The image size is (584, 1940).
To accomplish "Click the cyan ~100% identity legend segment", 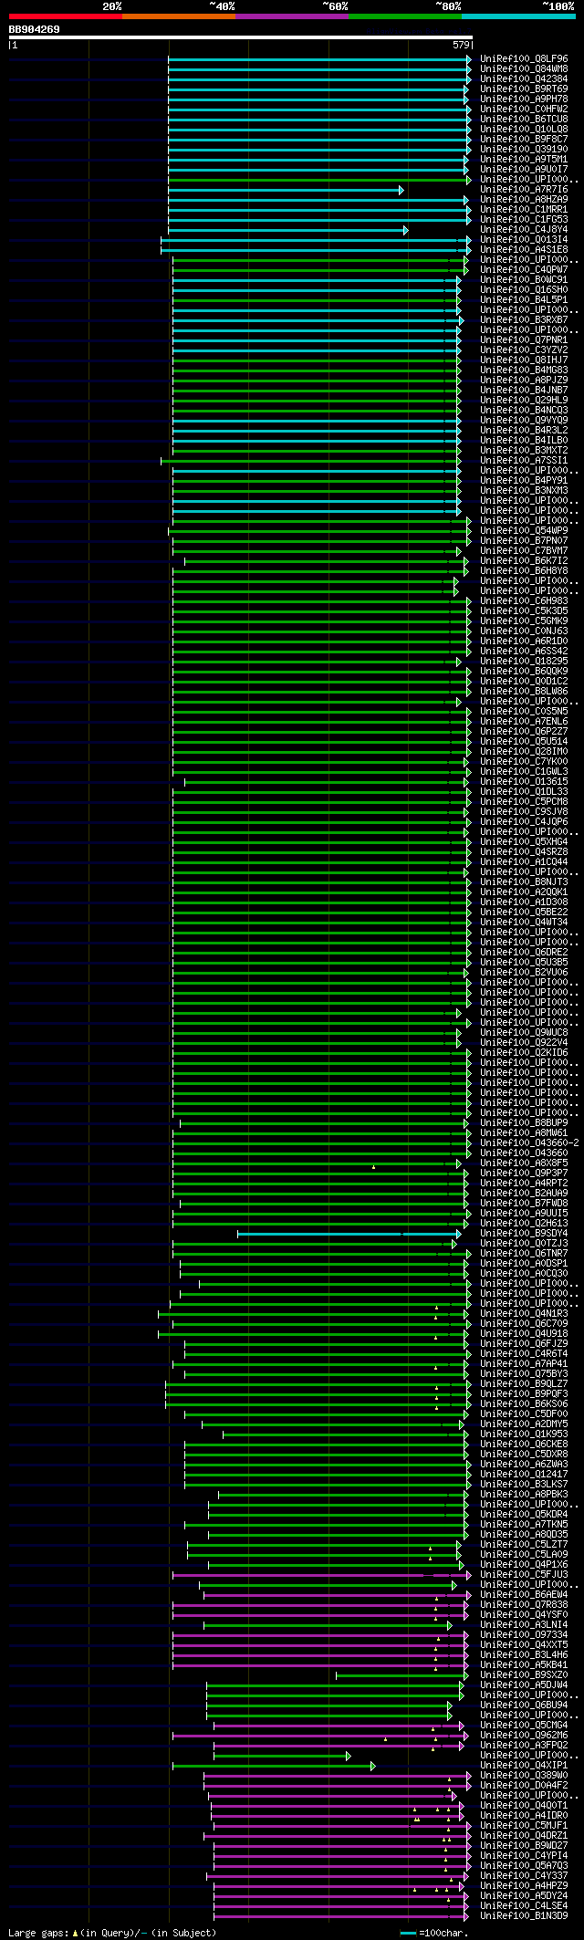I will pos(518,16).
